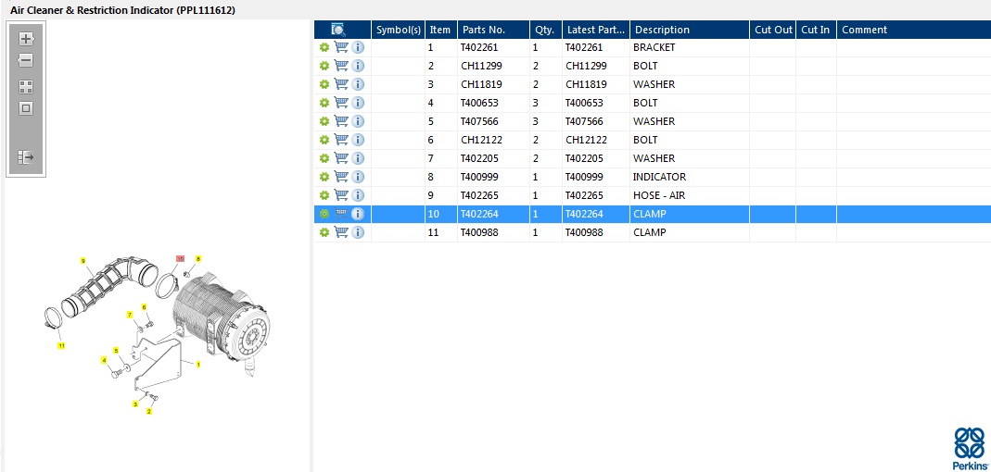Select callout 8 on the diagram
Viewport: 991px width, 472px height.
tap(197, 259)
